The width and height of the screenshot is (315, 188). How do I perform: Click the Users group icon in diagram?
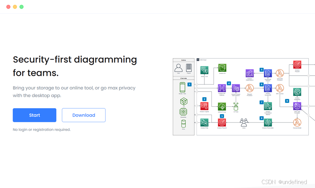[244, 122]
